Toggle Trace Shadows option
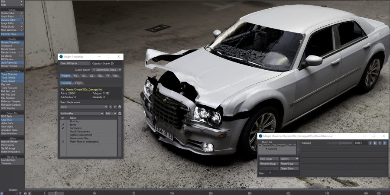 point(12,75)
